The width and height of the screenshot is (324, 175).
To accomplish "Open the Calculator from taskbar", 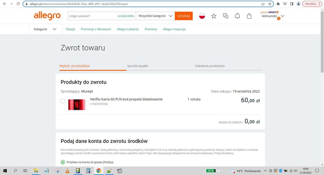I will (x=88, y=171).
